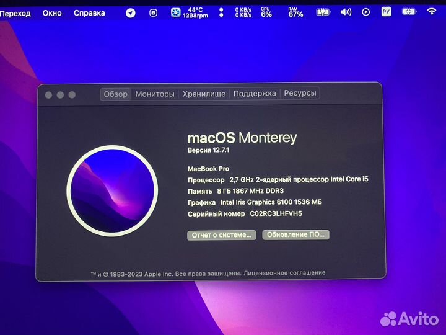Click the first battery status icon
The width and height of the screenshot is (446, 335).
323,12
